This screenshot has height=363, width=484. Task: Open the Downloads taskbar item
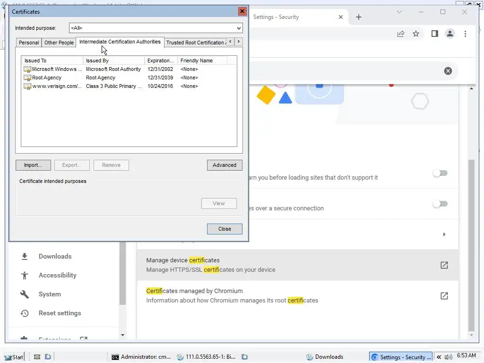click(325, 357)
